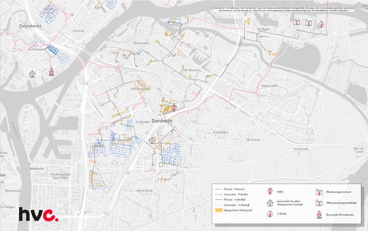Screen dimensions: 368x231
Task: Click the Hulpwarmte Centrale house legend icon
Action: [x=270, y=203]
